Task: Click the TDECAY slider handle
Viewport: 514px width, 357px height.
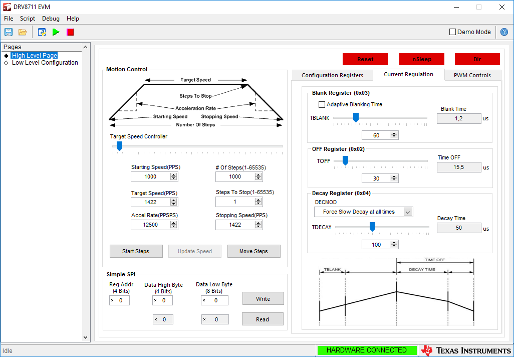Action: pos(372,227)
